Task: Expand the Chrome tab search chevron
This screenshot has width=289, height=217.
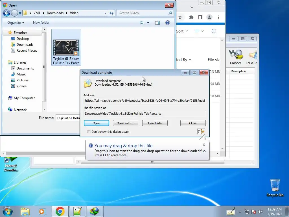Action: 192,7
